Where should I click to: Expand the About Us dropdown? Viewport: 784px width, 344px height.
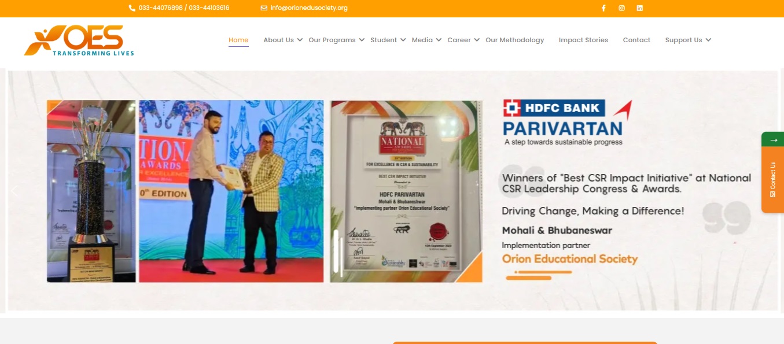point(282,40)
